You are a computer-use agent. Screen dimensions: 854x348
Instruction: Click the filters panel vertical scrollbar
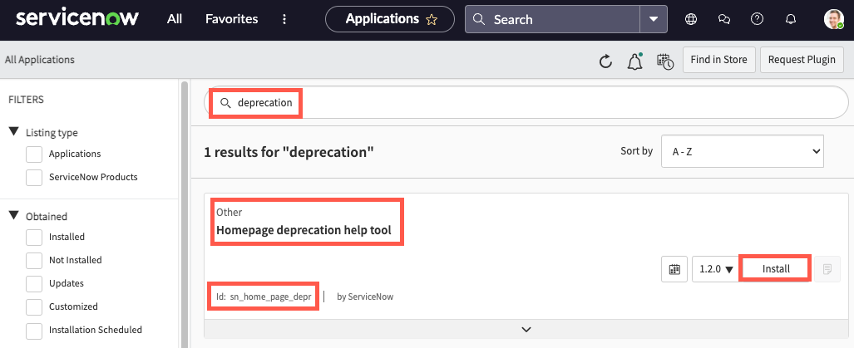pyautogui.click(x=184, y=215)
